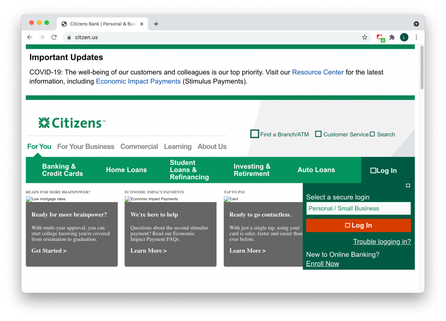
Task: Switch to the For Your Business tab
Action: pyautogui.click(x=85, y=146)
